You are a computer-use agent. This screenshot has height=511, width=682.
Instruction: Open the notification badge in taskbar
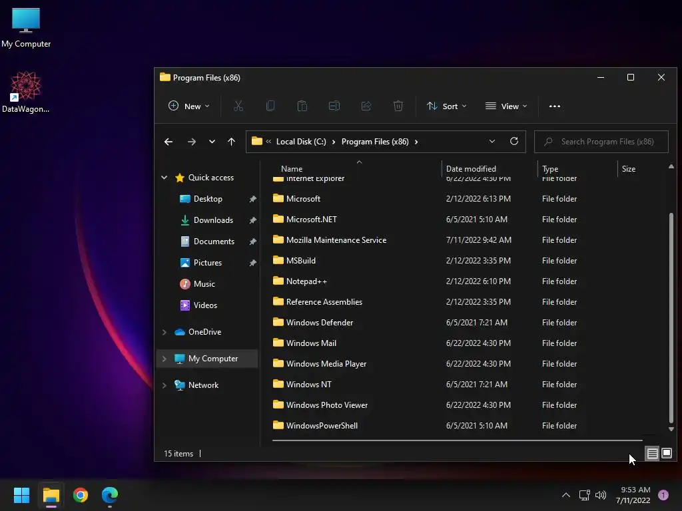[x=663, y=495]
